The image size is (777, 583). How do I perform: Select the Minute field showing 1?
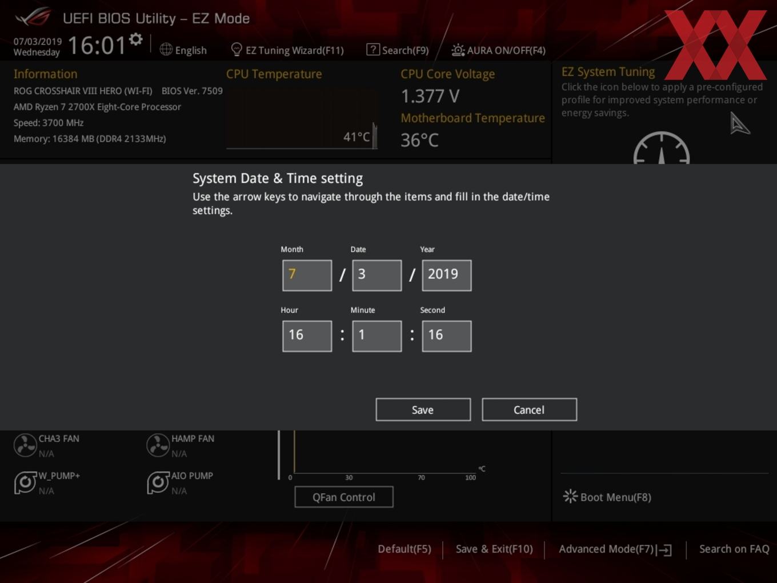click(377, 336)
